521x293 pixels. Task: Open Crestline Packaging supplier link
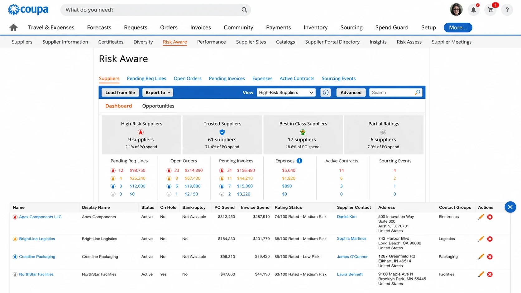[x=37, y=257]
